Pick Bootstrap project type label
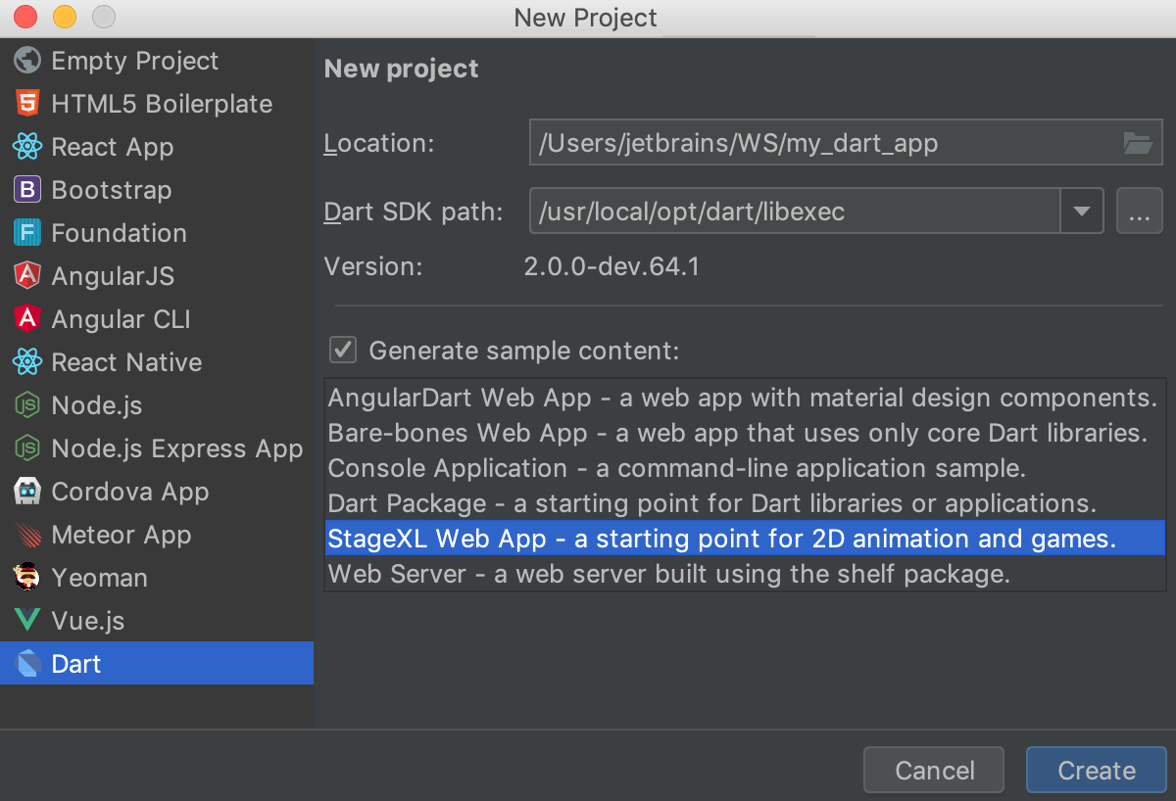This screenshot has height=801, width=1176. click(112, 190)
